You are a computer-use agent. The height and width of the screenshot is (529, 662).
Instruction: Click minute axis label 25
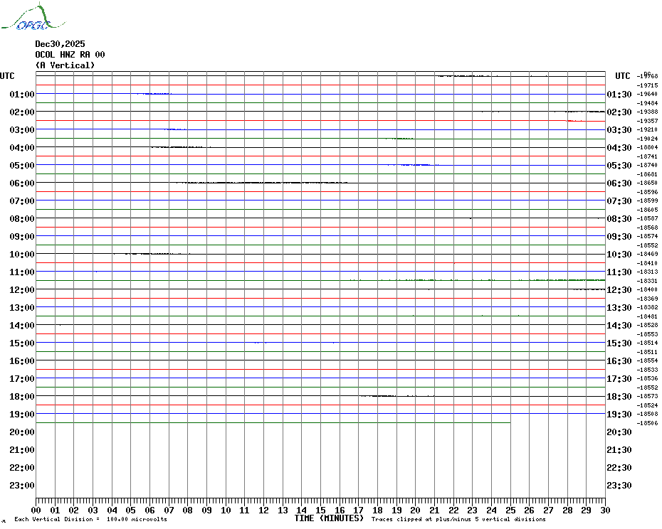(510, 511)
